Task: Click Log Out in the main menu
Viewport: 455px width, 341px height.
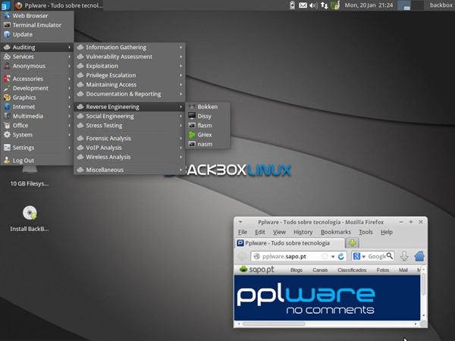Action: click(x=37, y=161)
